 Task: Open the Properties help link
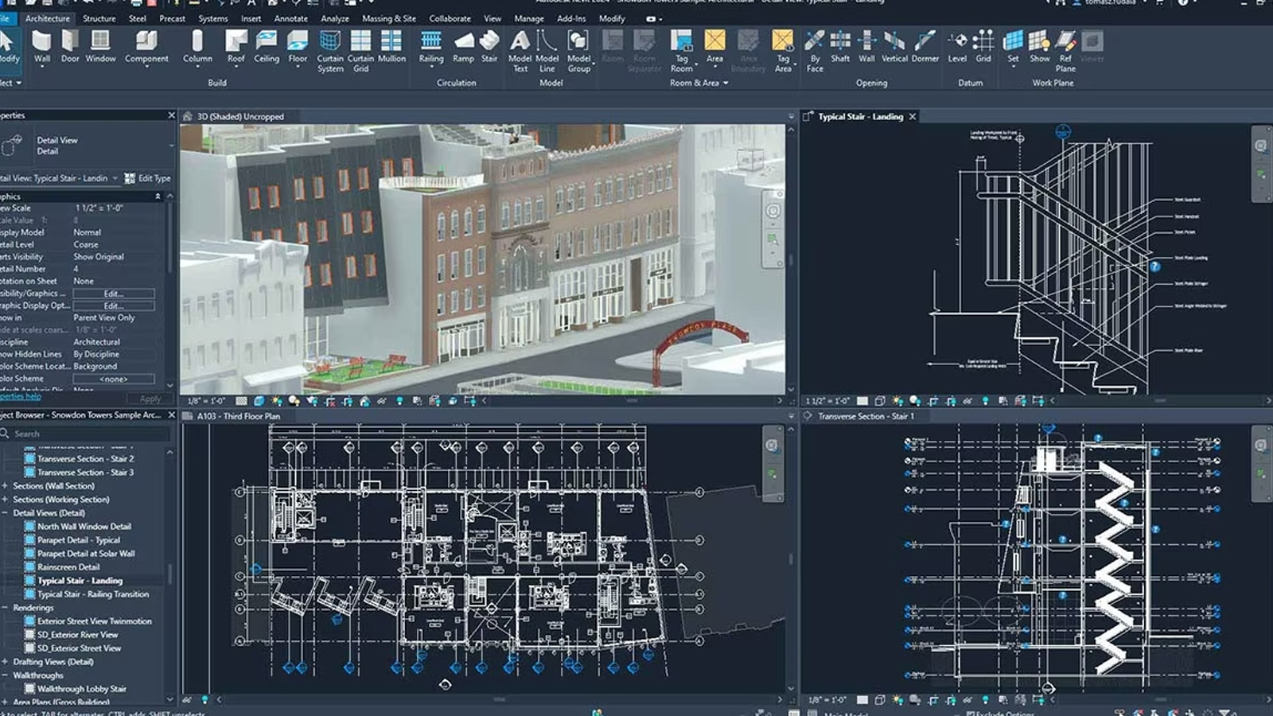21,396
